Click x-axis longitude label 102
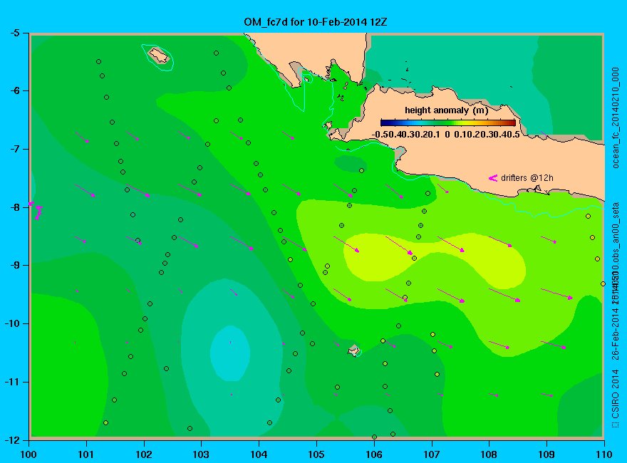 click(x=143, y=454)
